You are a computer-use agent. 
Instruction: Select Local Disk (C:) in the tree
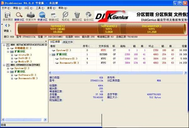pos(23,48)
